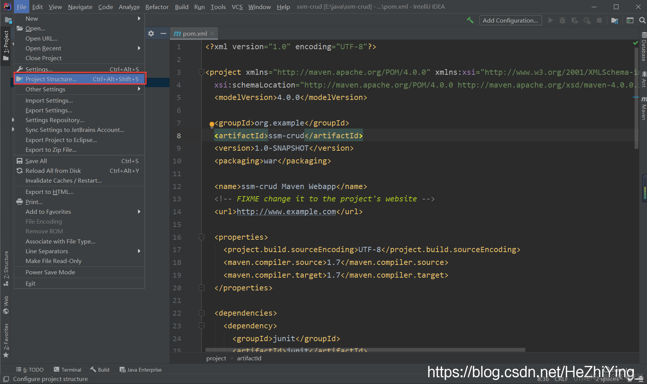Toggle the 6: TODO tool window
Viewport: 647px width, 384px height.
pos(30,370)
